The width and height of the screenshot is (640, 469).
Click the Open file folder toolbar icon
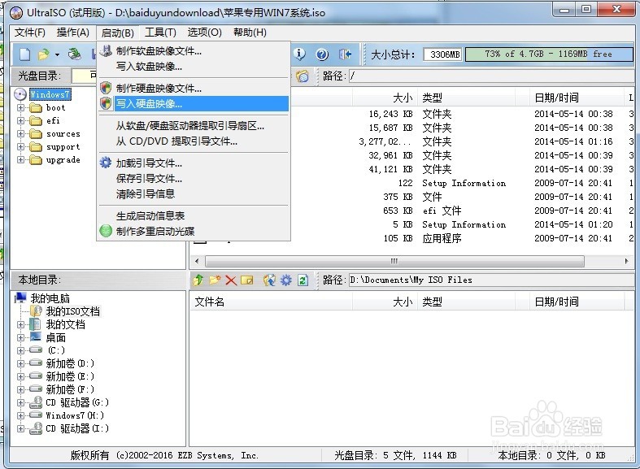43,54
